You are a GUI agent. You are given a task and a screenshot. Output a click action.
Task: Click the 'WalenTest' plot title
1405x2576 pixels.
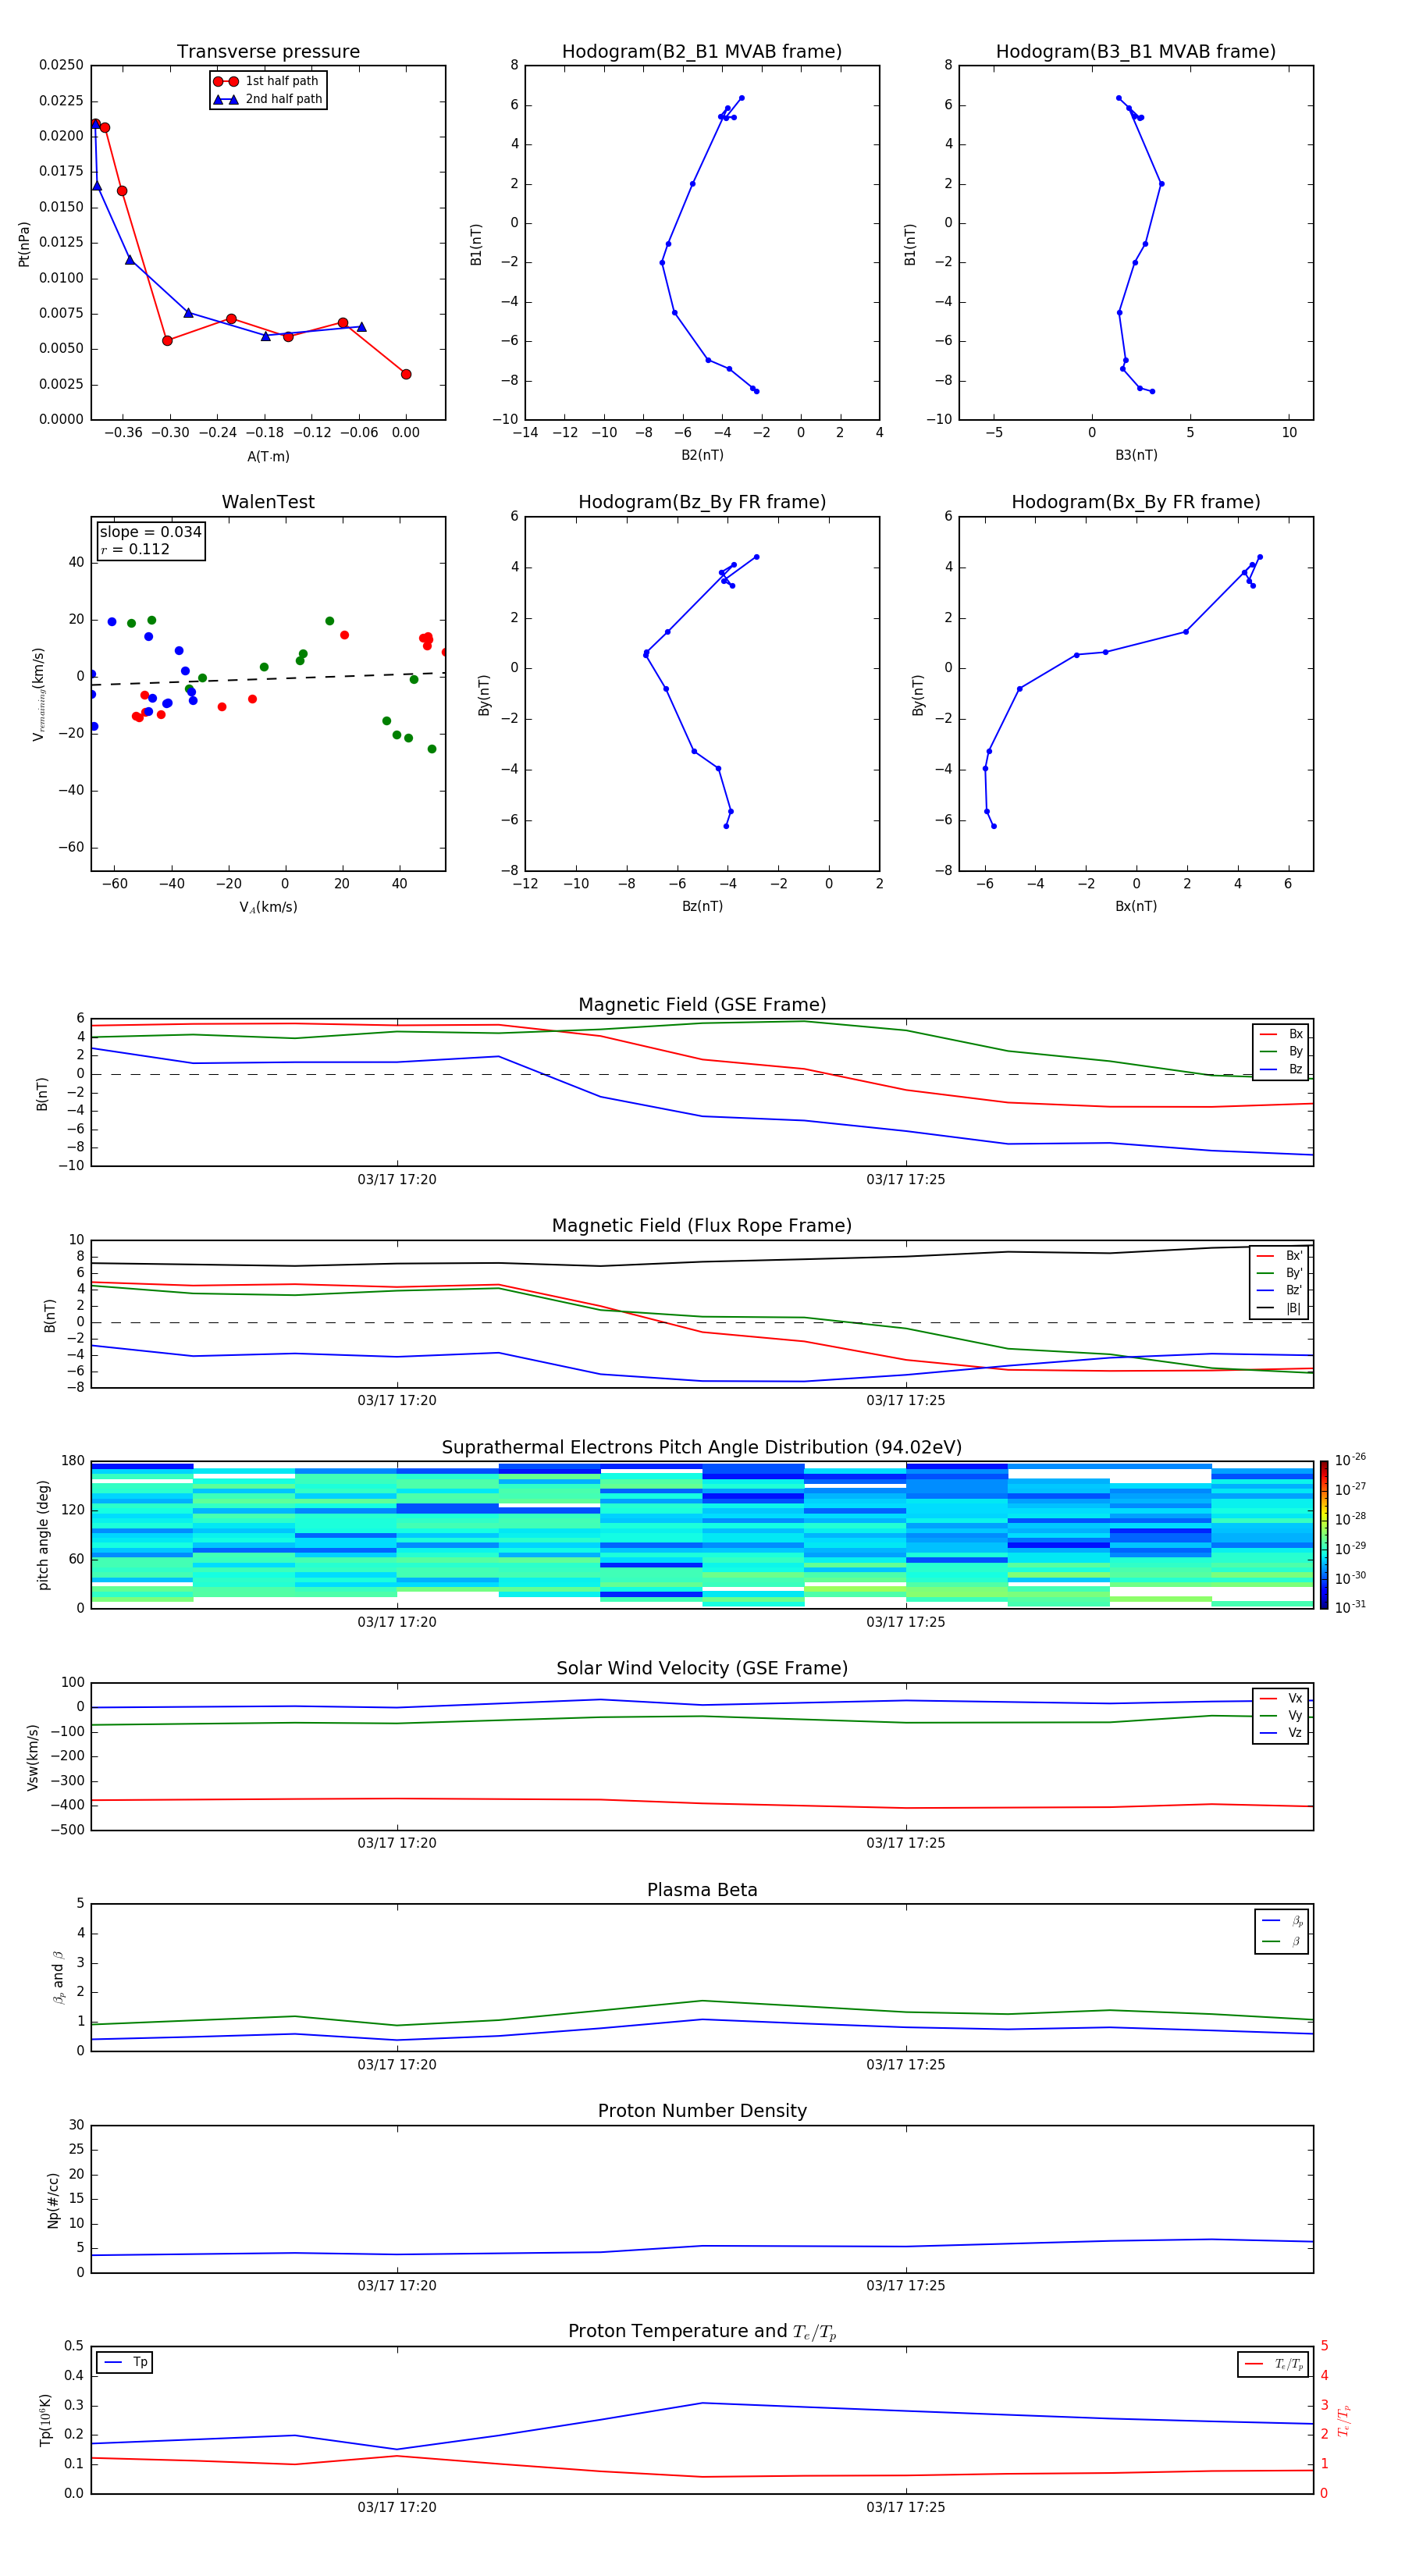click(268, 502)
